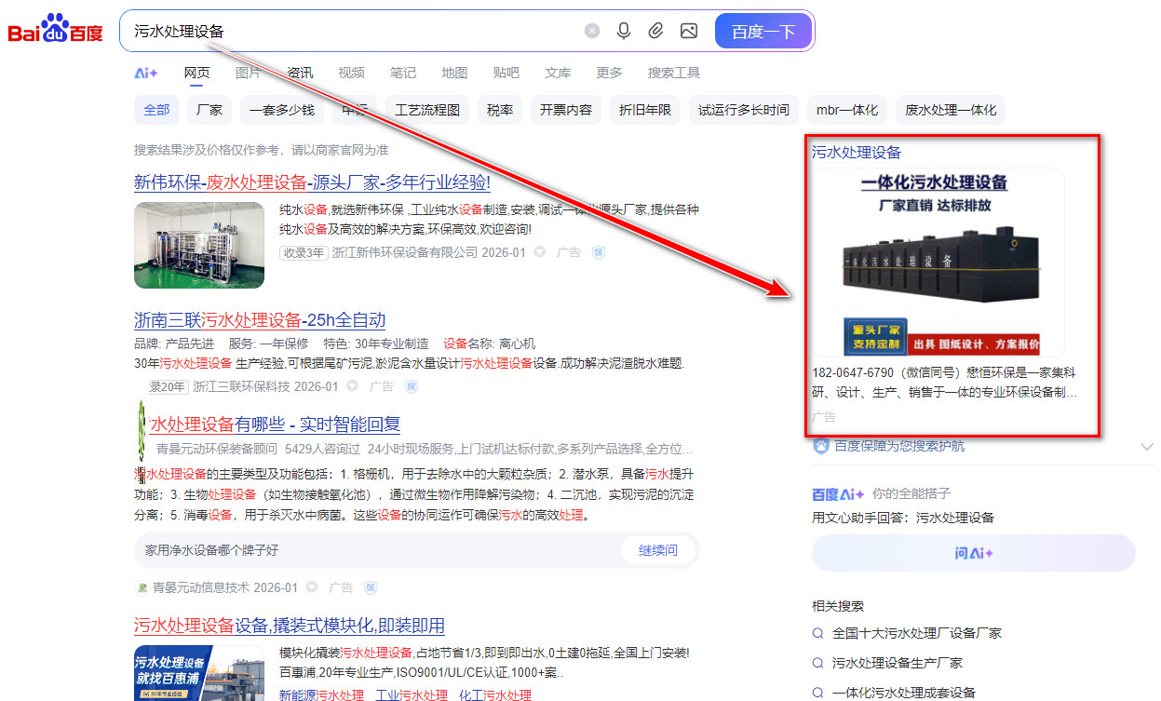Click the 百度一下 search button
The width and height of the screenshot is (1161, 701).
coord(763,31)
